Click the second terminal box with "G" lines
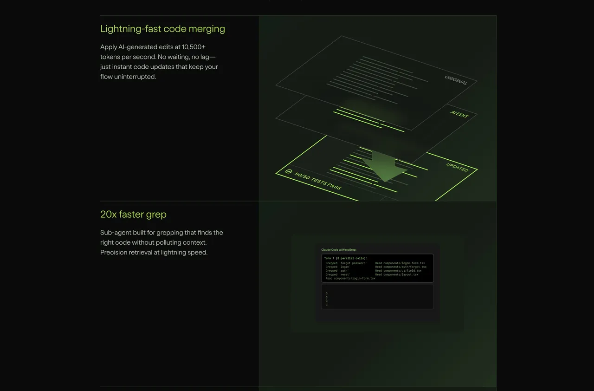Screen dimensions: 594x391 377,297
